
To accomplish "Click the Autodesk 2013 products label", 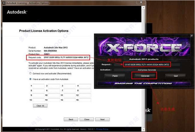I will tap(144, 59).
